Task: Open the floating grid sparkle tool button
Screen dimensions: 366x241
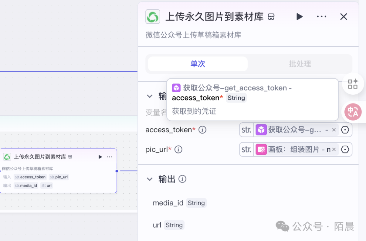Action: point(353,83)
